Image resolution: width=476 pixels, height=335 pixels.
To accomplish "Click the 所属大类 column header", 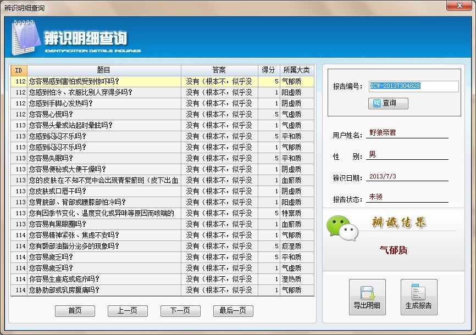I will pyautogui.click(x=296, y=70).
